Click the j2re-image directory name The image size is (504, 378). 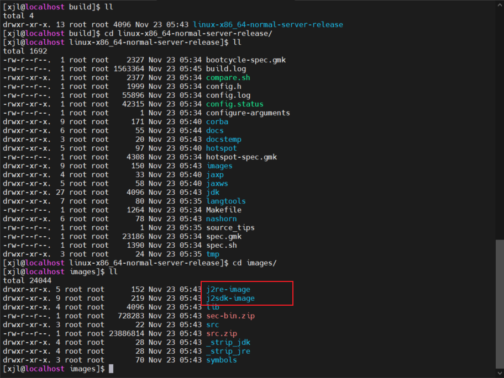click(x=228, y=290)
